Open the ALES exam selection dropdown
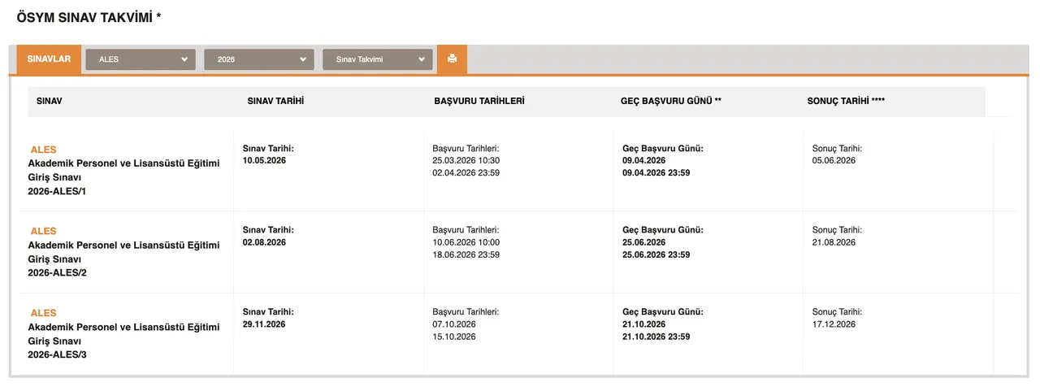The image size is (1040, 387). click(x=141, y=59)
